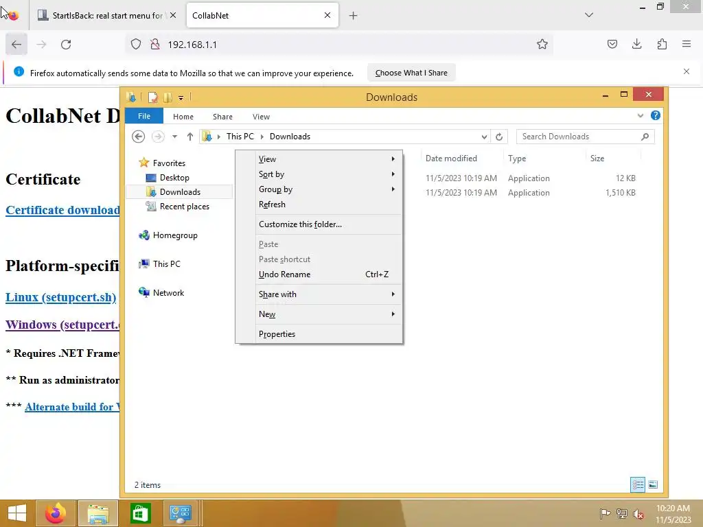Open a new Firefox tab
Viewport: 703px width, 527px height.
354,16
